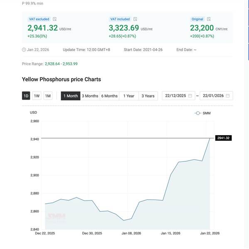
Task: Click the 2941.32 price marker on chart
Action: pos(223,138)
